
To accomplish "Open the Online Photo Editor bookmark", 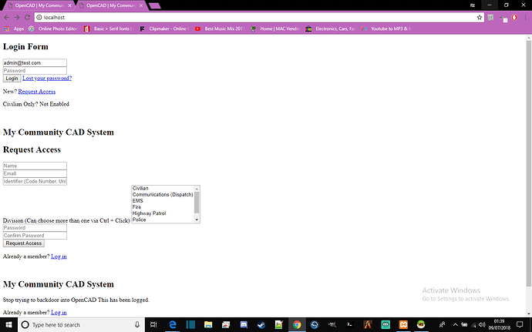I will [53, 29].
